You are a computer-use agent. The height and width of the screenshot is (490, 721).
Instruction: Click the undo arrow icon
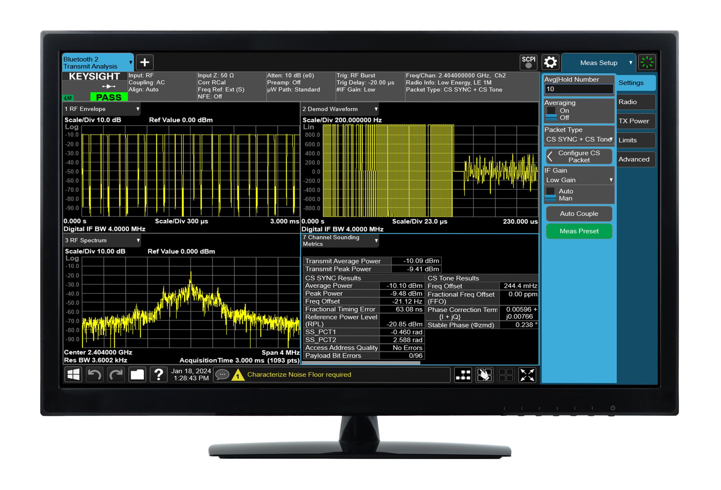94,375
